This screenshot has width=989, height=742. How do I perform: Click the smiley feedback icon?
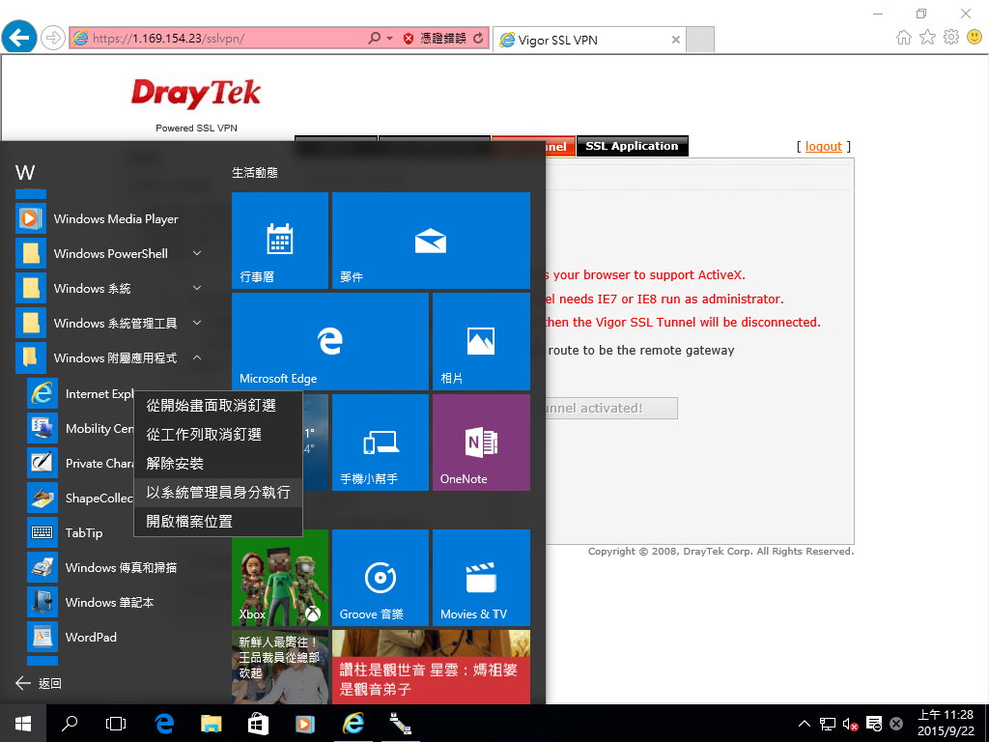974,38
